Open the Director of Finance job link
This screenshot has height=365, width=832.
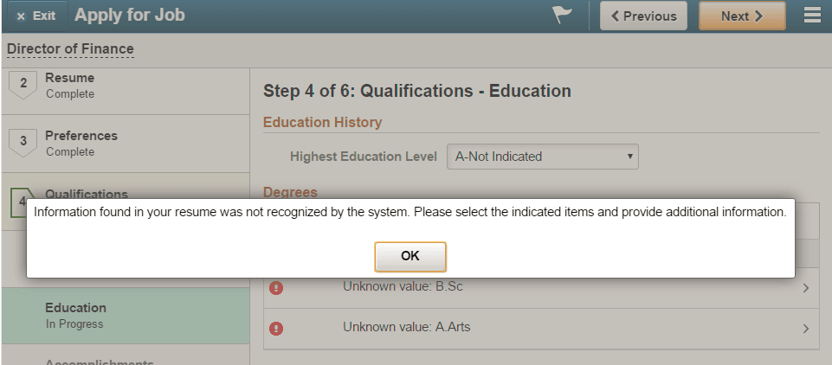(x=70, y=49)
